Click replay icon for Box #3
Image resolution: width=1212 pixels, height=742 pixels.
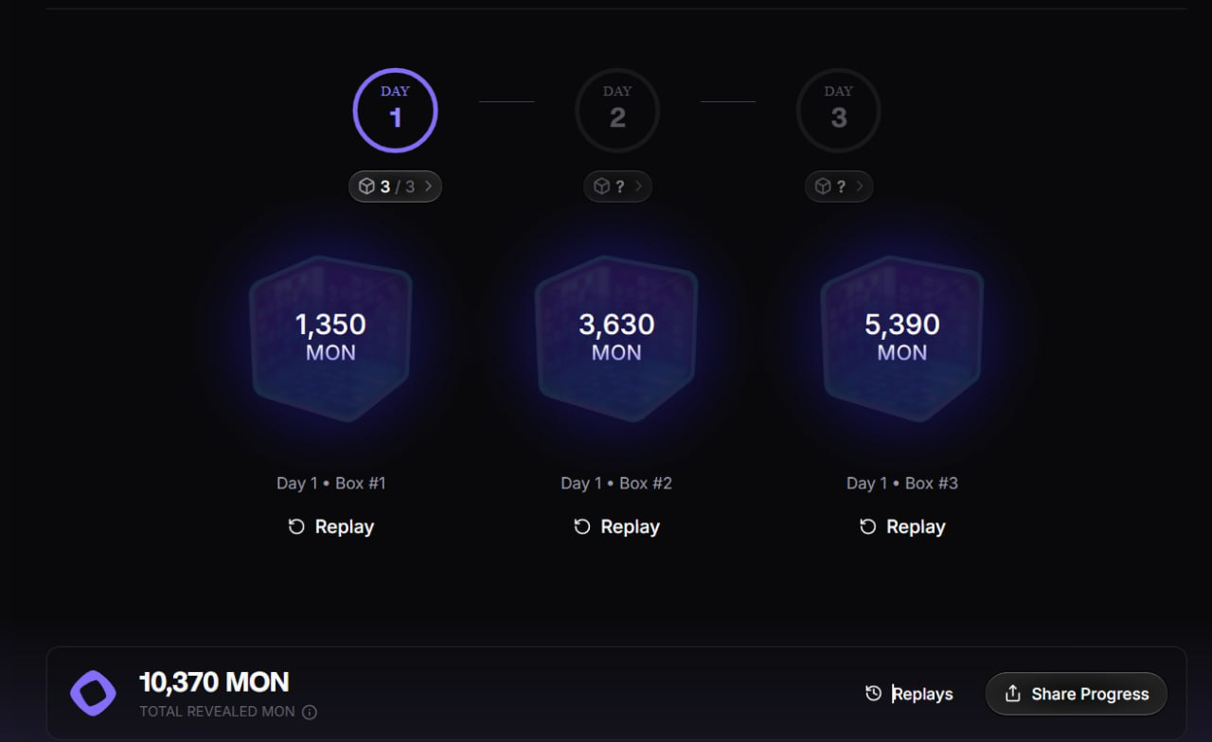click(x=867, y=527)
